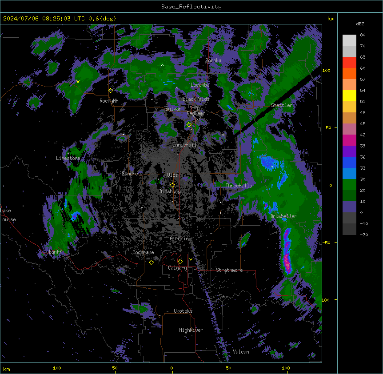
Task: Click the Drumheller city label
Action: [283, 216]
